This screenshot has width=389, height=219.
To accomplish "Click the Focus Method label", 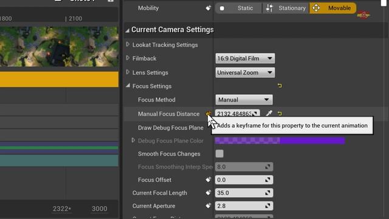I will coord(157,100).
